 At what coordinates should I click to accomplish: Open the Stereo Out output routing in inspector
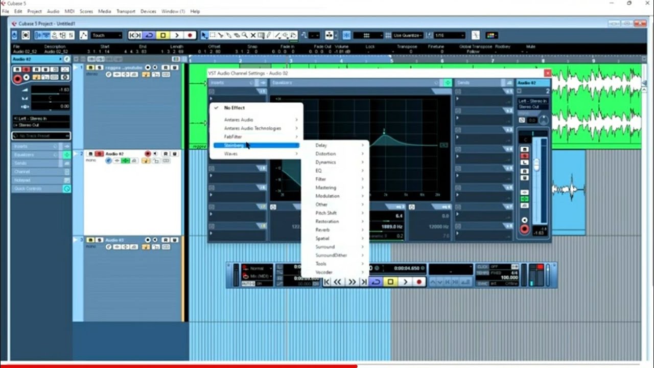(41, 125)
